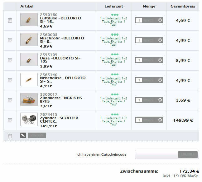
Task: Click the Nebendüse product thumbnail
Action: tap(29, 80)
